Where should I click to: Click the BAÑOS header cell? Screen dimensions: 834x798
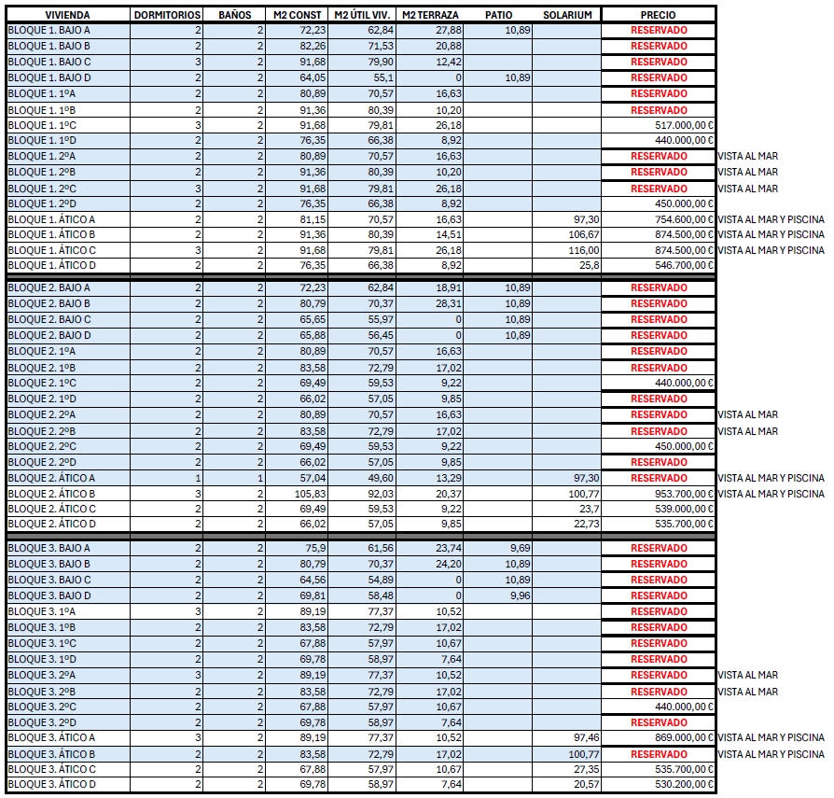pyautogui.click(x=234, y=15)
